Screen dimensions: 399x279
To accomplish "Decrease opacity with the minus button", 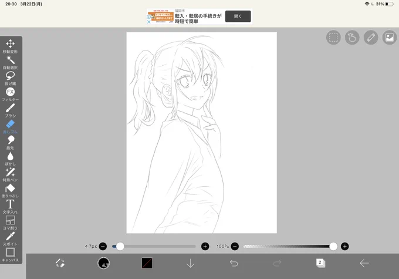I will tap(235, 246).
